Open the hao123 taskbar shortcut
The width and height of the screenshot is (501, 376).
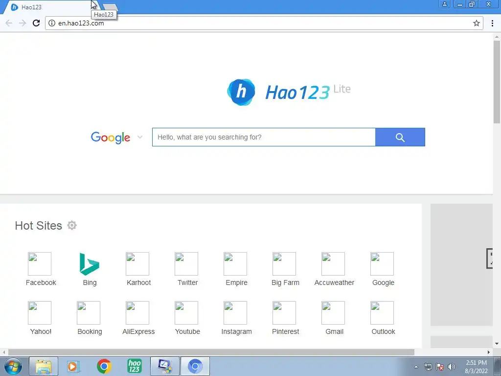click(x=134, y=366)
